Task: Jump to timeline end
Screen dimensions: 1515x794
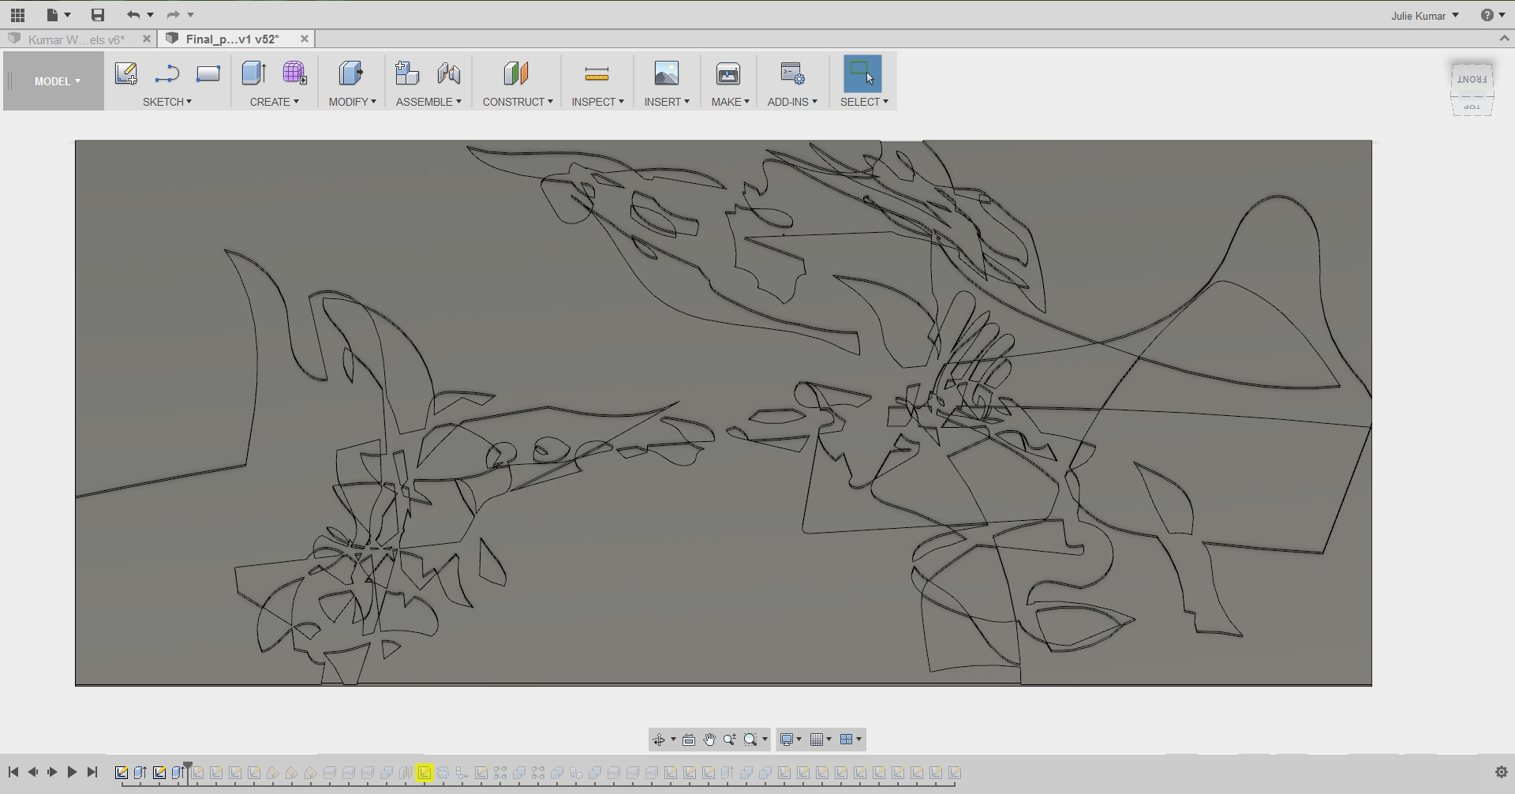Action: [x=92, y=772]
